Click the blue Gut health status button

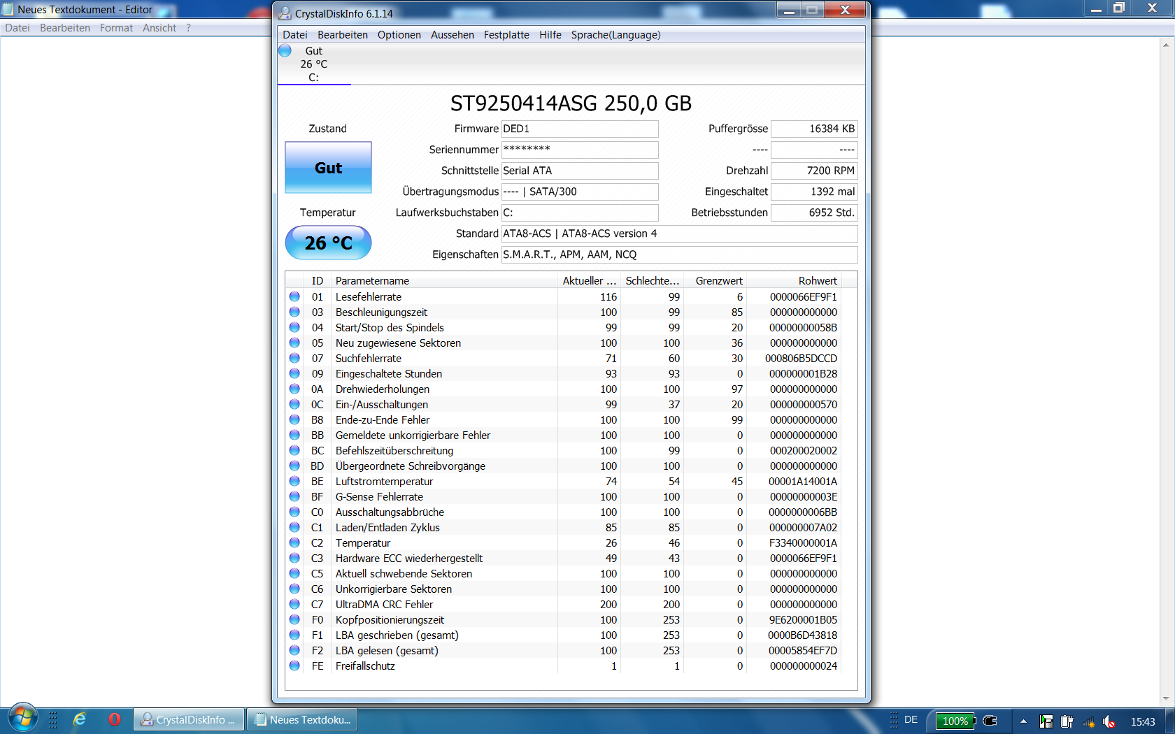[328, 168]
